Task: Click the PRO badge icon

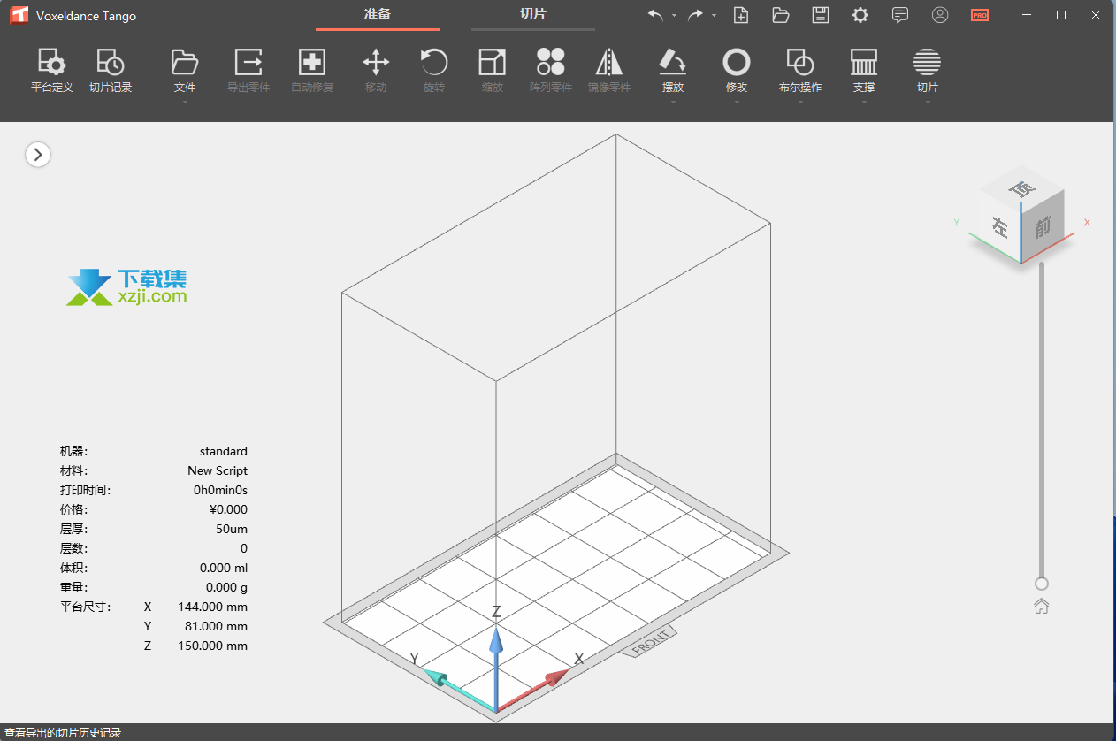Action: [x=980, y=15]
